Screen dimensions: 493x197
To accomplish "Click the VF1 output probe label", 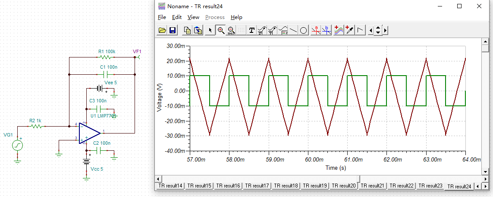I will (x=137, y=51).
